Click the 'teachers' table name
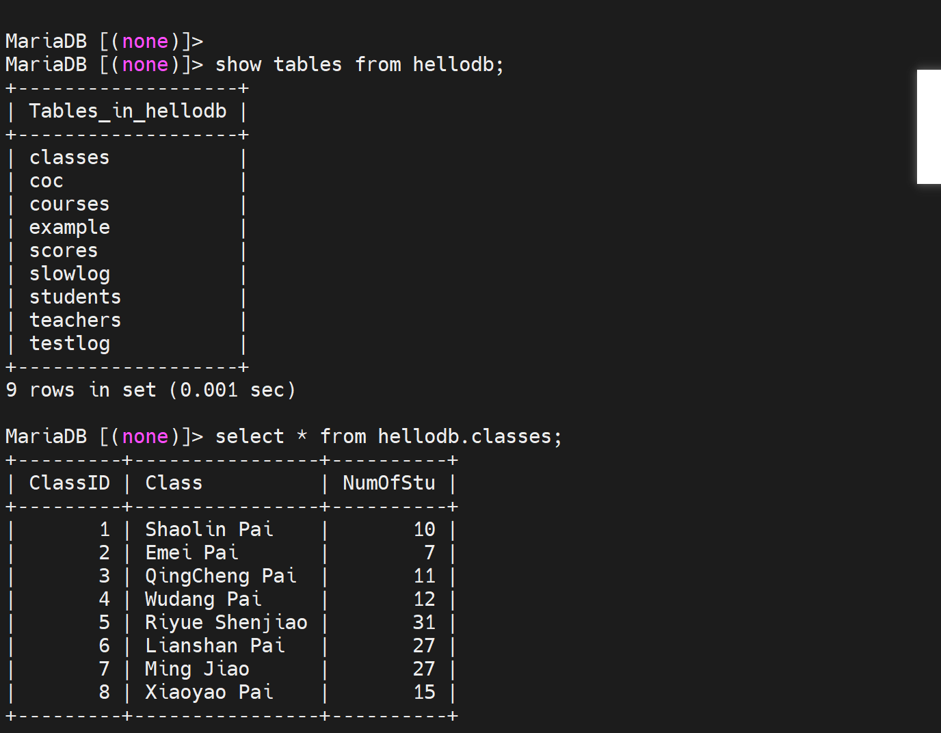The height and width of the screenshot is (733, 941). pyautogui.click(x=75, y=321)
